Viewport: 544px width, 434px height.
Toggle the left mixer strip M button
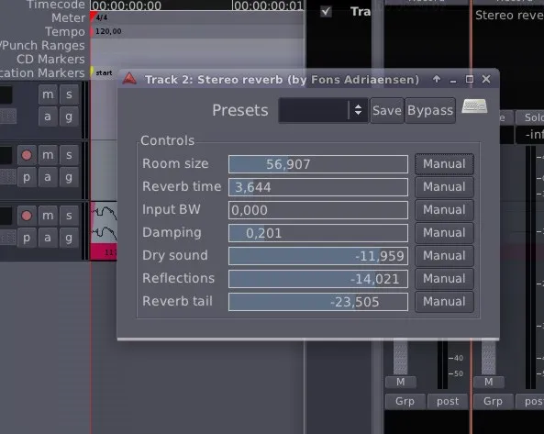[401, 382]
